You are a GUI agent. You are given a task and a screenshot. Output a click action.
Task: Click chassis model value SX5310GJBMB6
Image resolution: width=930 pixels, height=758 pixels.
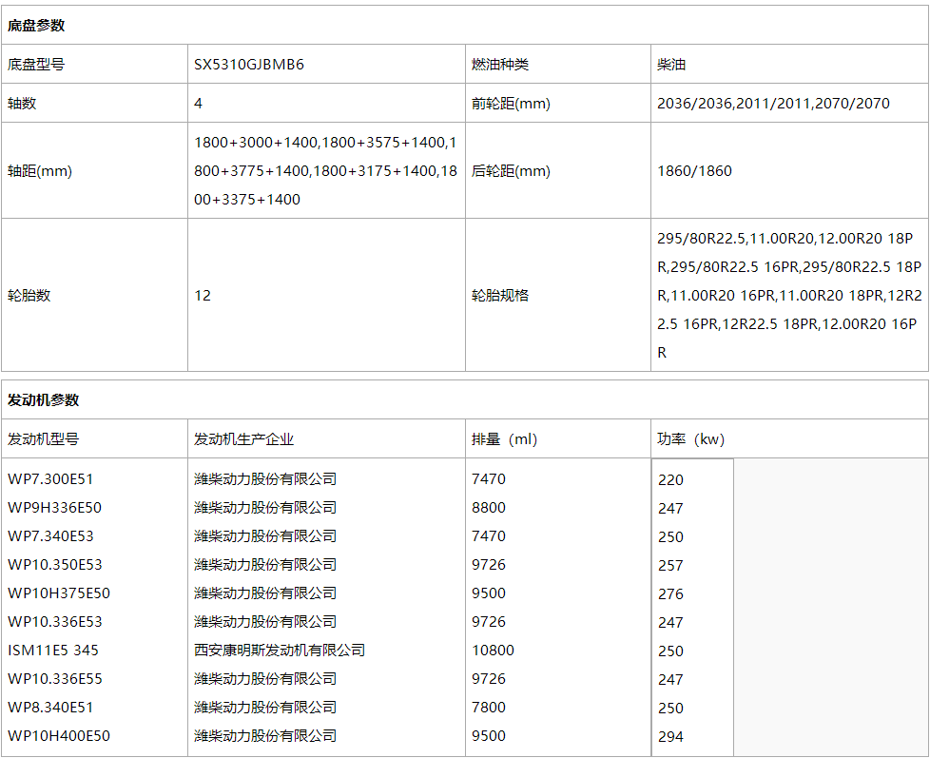coord(249,64)
